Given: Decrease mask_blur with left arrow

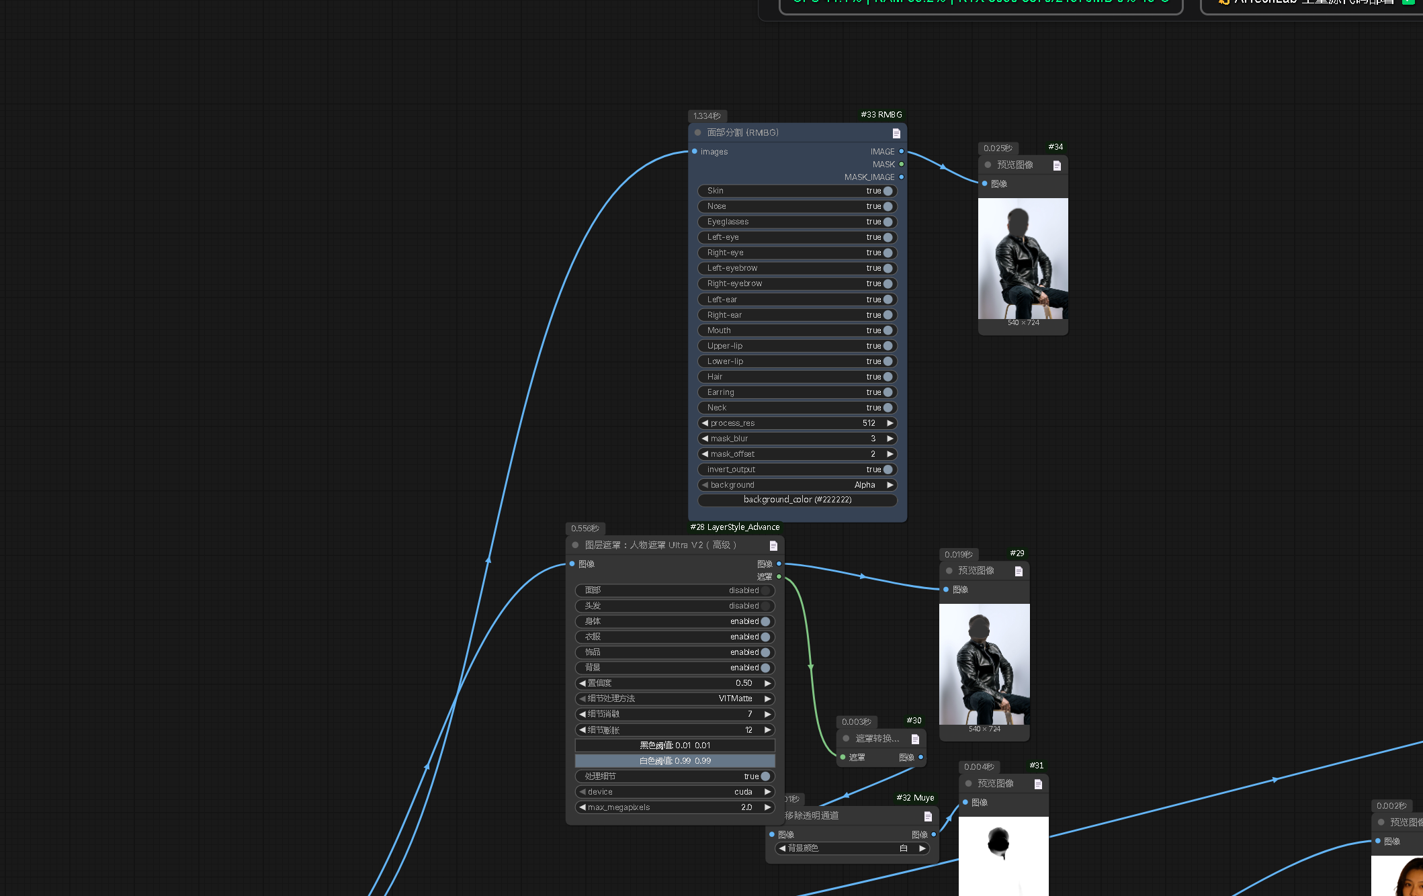Looking at the screenshot, I should [705, 439].
